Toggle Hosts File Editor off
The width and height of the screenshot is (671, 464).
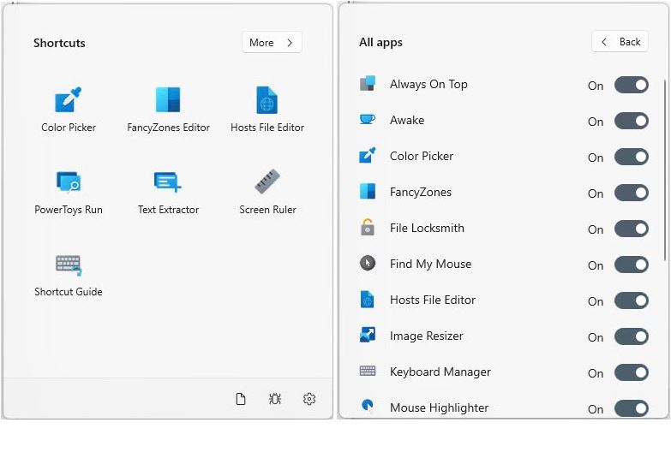pos(632,300)
